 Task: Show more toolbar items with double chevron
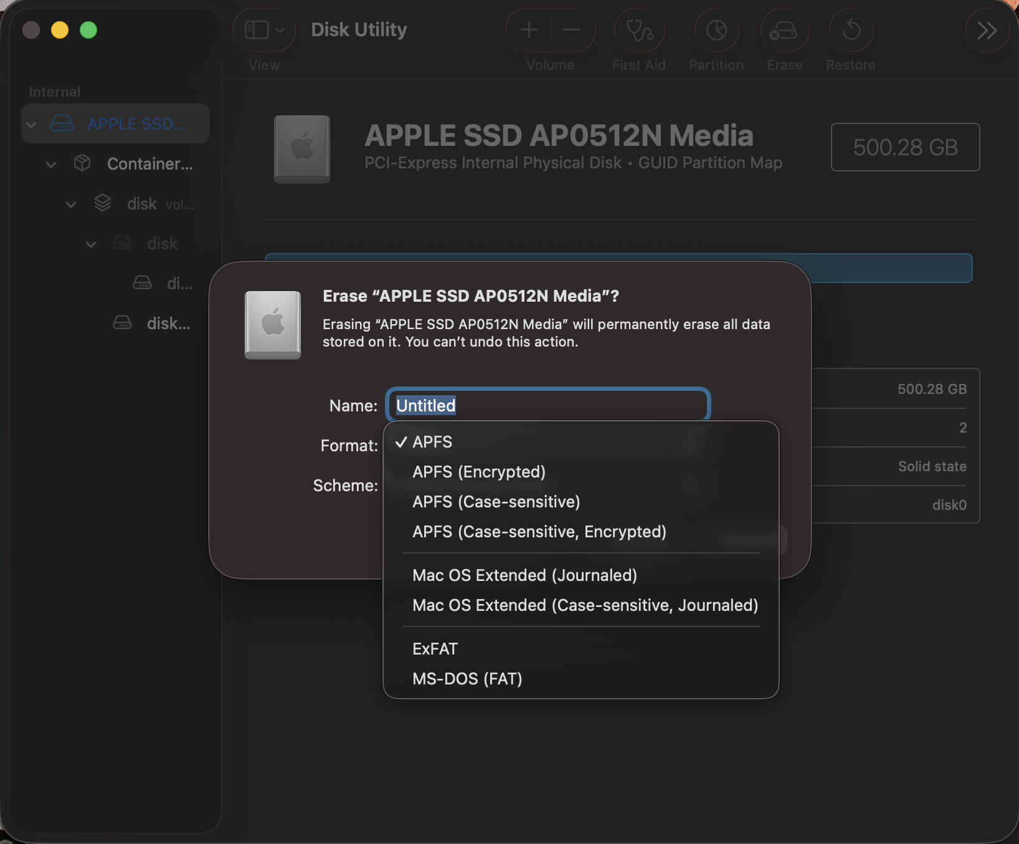[987, 31]
